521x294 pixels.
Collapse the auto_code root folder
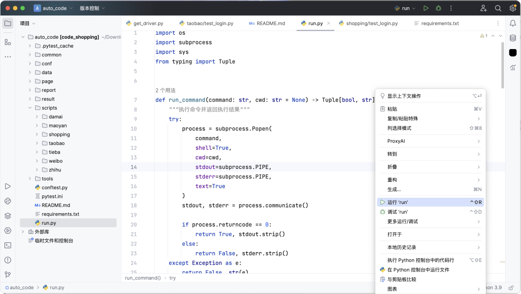[x=23, y=37]
